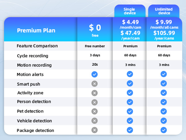Click the gray X for Package detection

point(95,130)
